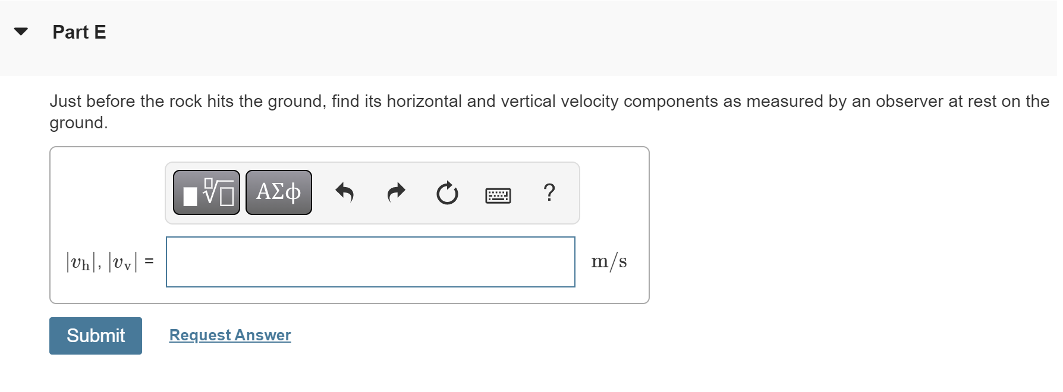Click the equals sign before the input
This screenshot has width=1063, height=392.
click(x=149, y=261)
